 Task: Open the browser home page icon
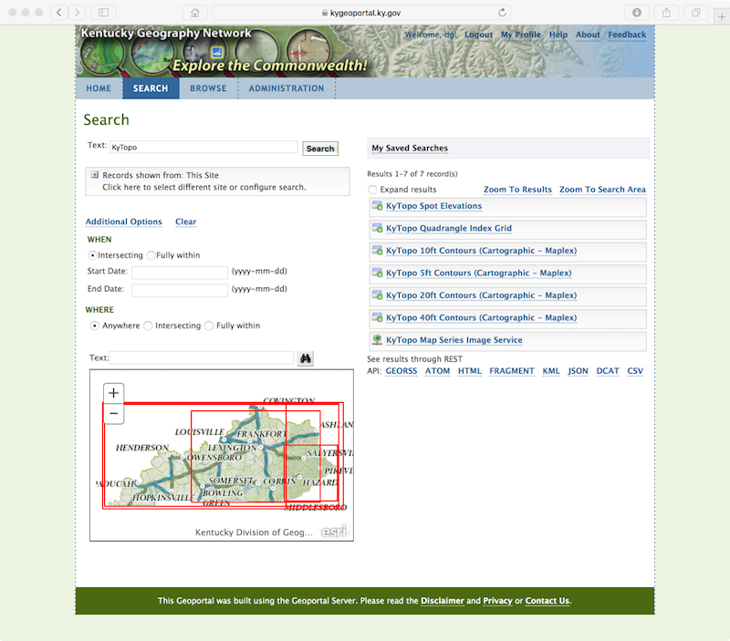click(195, 13)
